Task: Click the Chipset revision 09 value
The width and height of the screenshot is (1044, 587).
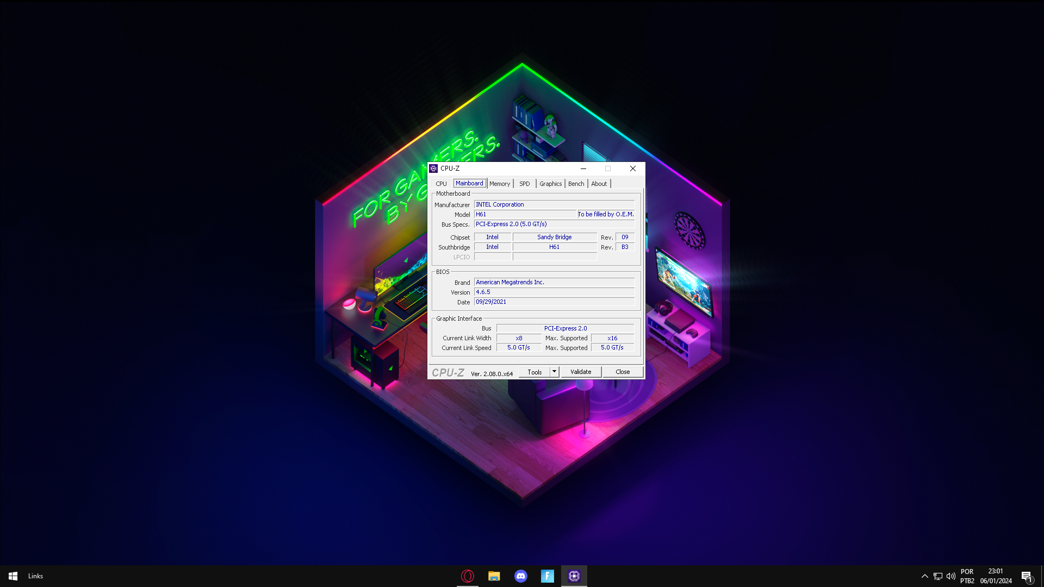Action: pyautogui.click(x=625, y=237)
